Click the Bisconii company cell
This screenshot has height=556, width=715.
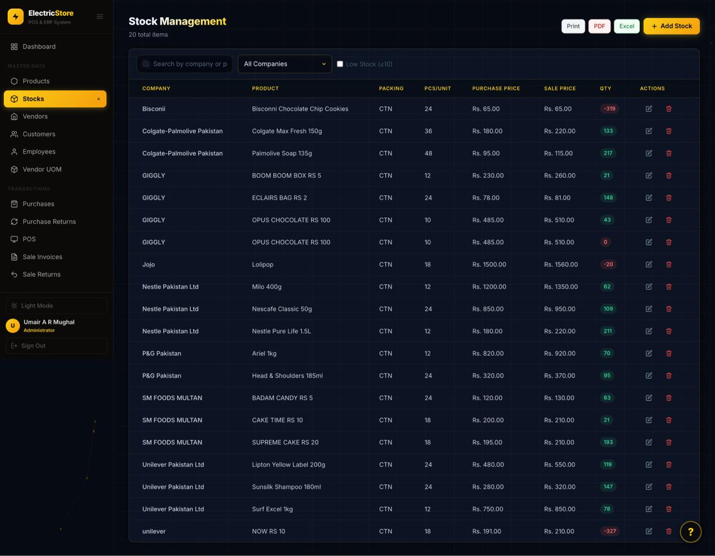coord(154,109)
